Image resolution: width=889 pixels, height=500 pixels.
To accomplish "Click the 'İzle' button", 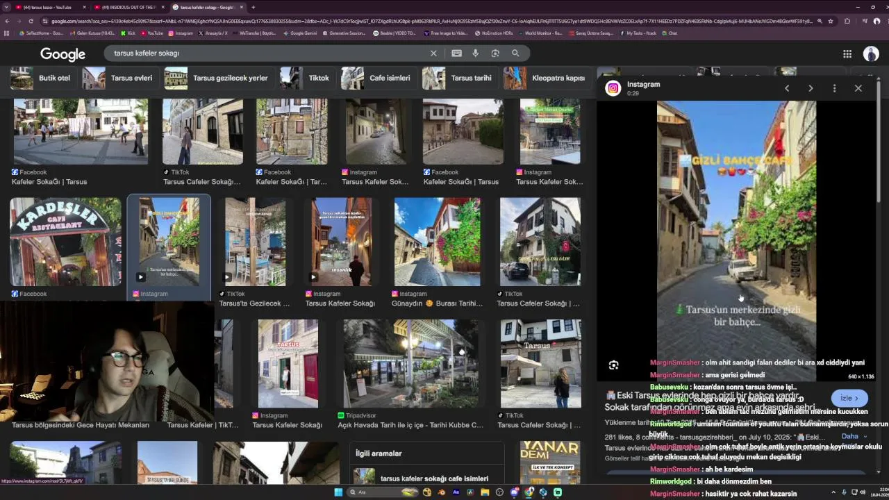I will (x=849, y=398).
